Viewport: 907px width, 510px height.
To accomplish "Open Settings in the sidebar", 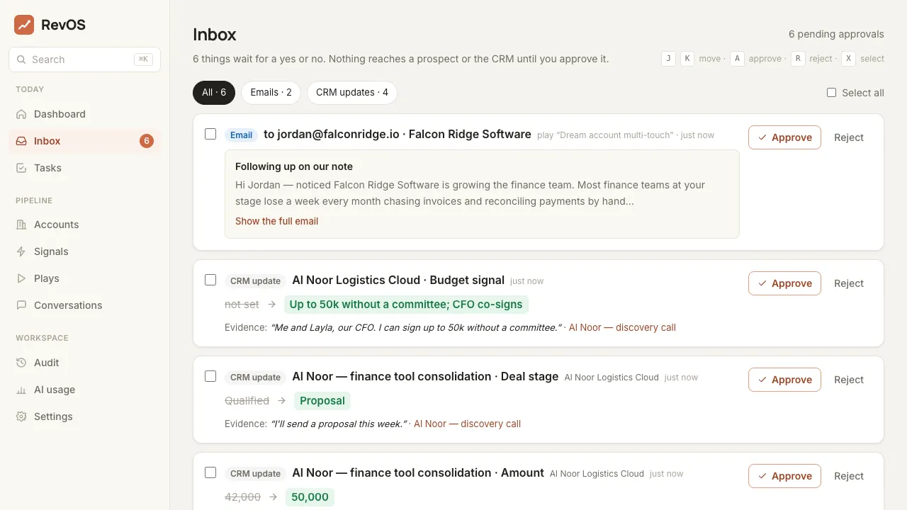I will coord(85,416).
